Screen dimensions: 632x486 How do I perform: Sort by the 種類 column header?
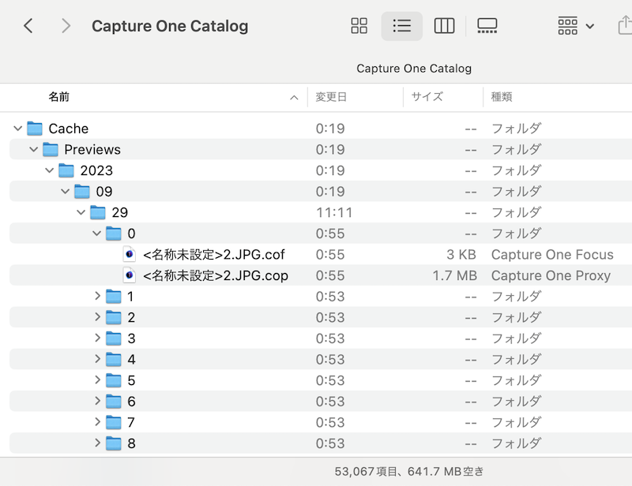[502, 97]
